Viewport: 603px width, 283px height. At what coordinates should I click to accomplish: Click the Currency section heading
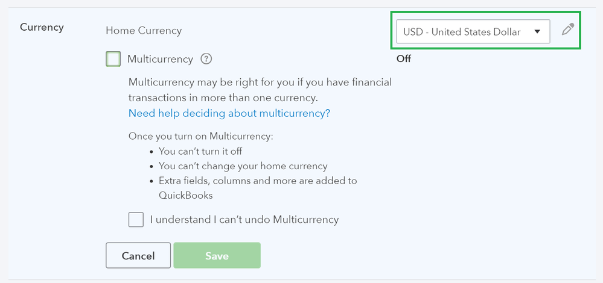pyautogui.click(x=42, y=27)
